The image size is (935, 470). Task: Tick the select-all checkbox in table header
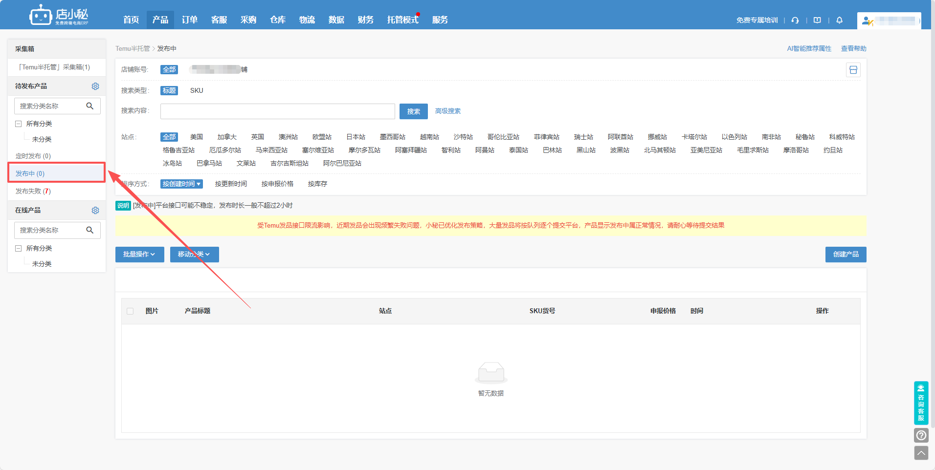point(130,311)
